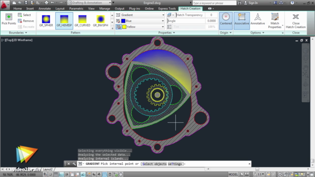
Task: Open Drafting & Annotation workspace dropdown
Action: 110,3
